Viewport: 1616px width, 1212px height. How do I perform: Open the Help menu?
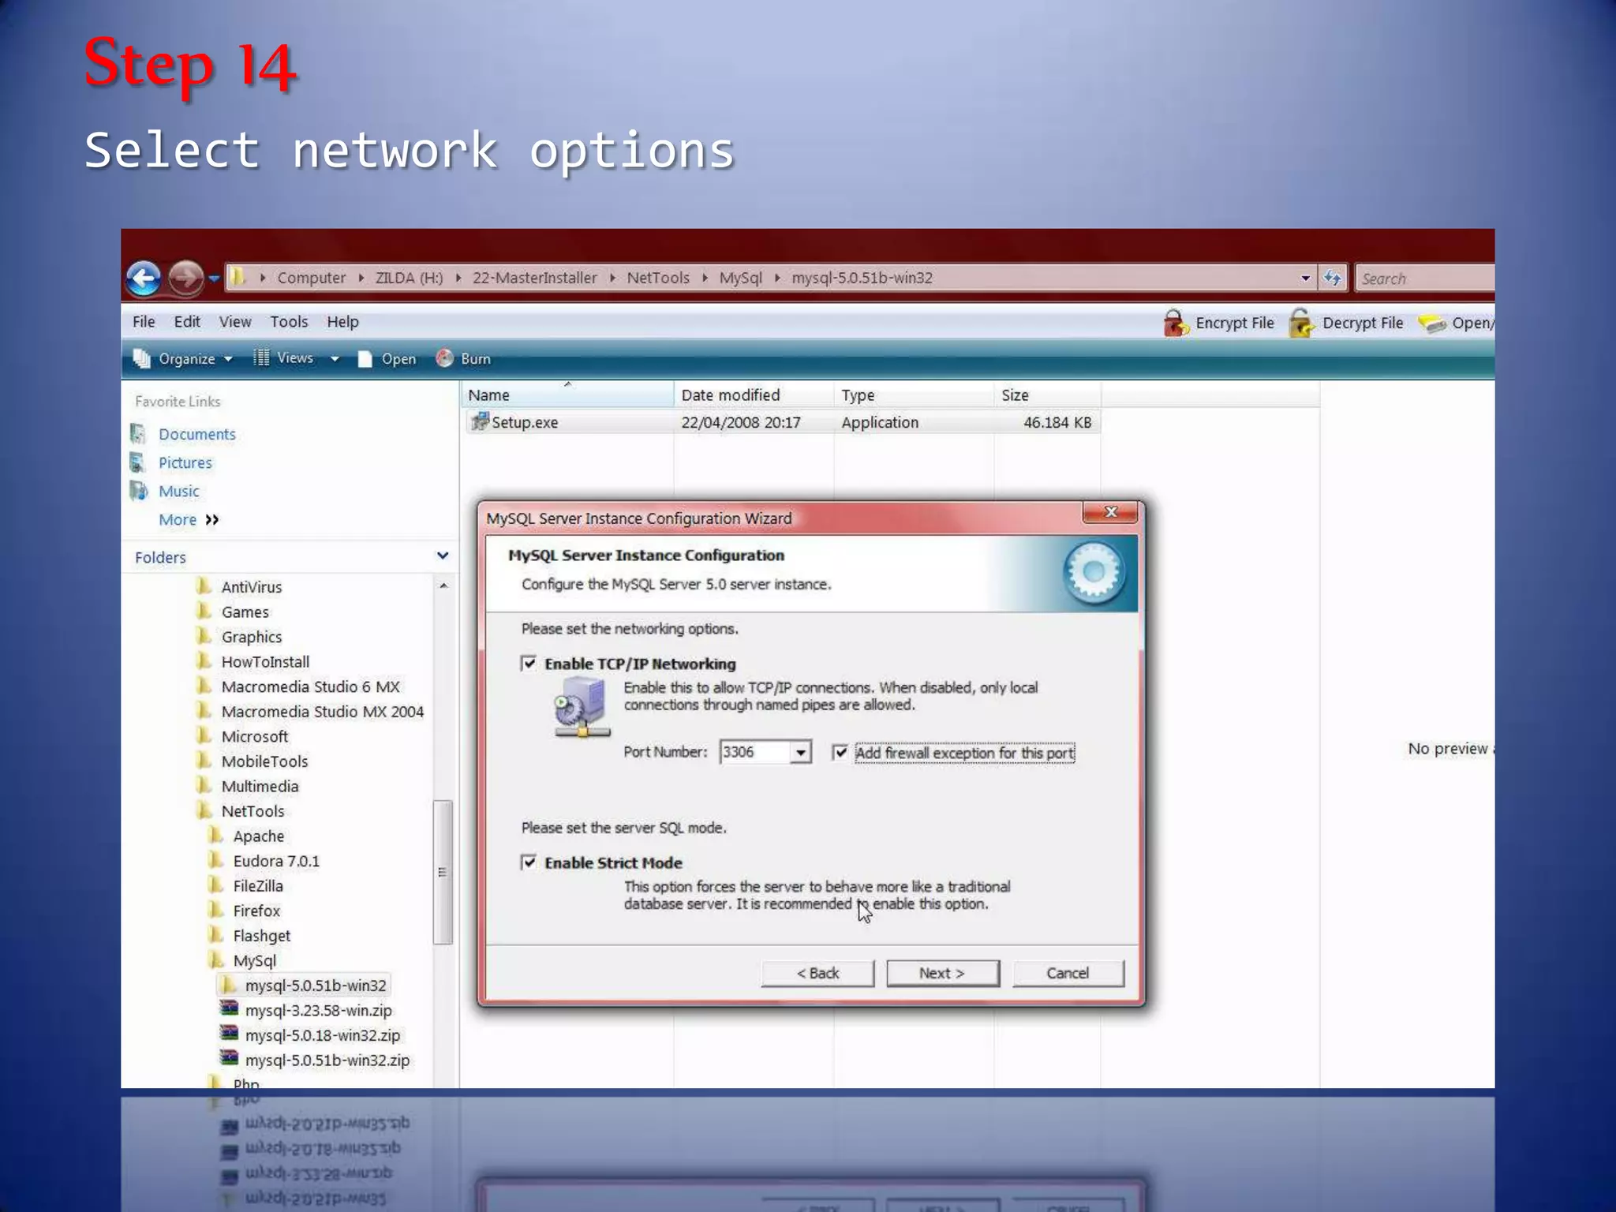coord(342,322)
